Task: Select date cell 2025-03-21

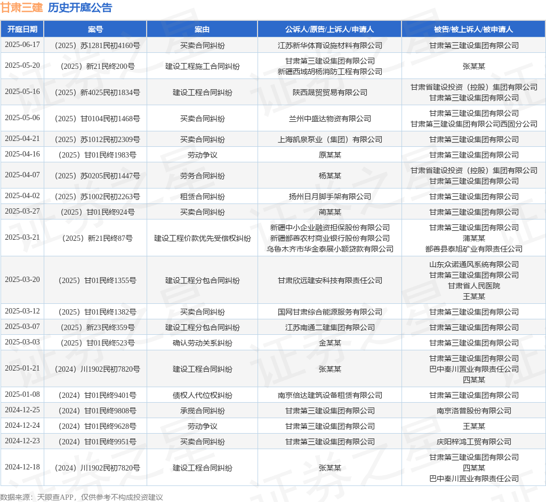Action: [22, 238]
